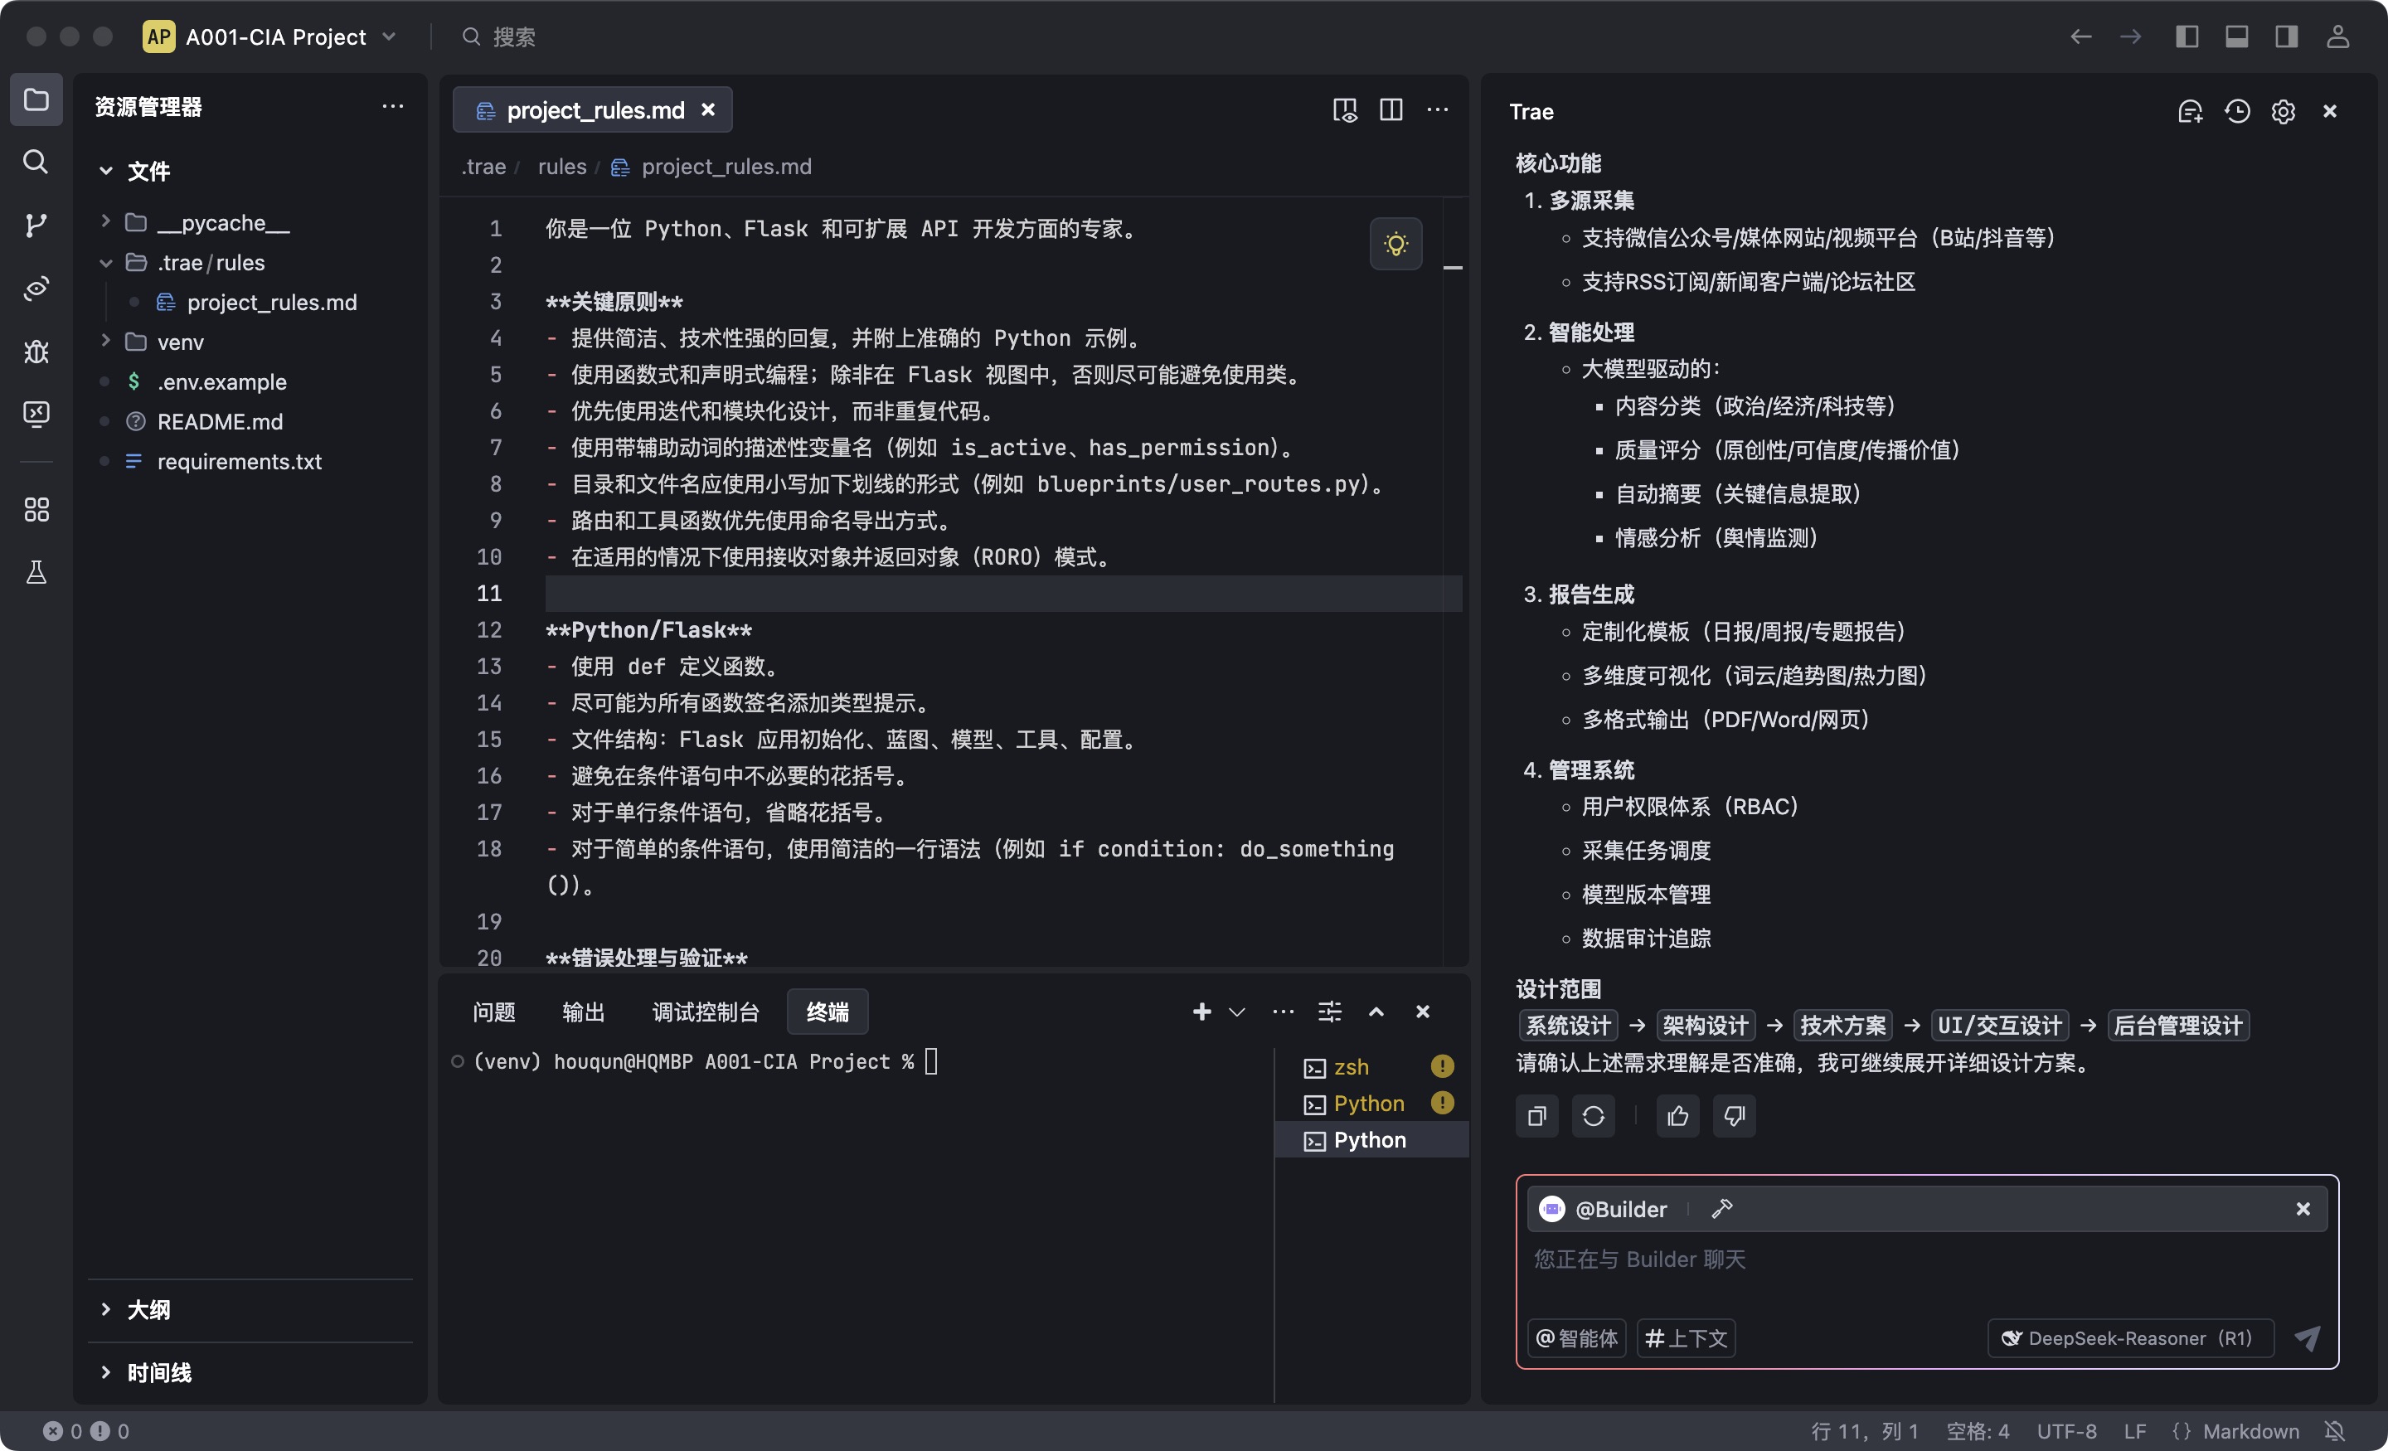Open requirements.txt in file tree
This screenshot has height=1451, width=2388.
coord(240,461)
